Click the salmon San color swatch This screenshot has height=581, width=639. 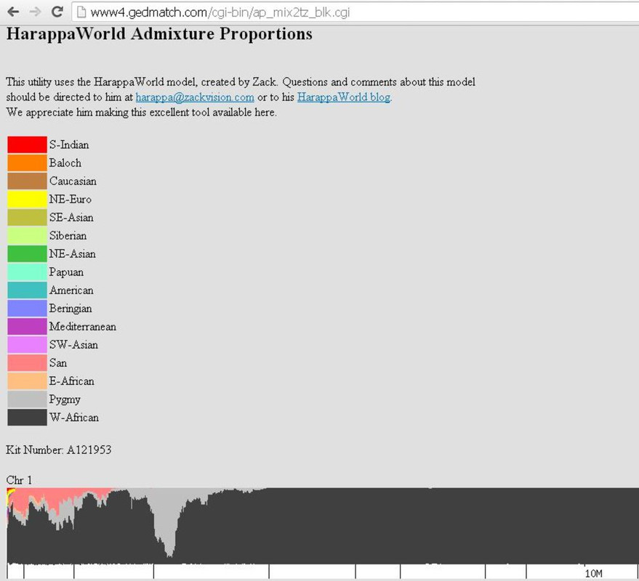click(28, 363)
